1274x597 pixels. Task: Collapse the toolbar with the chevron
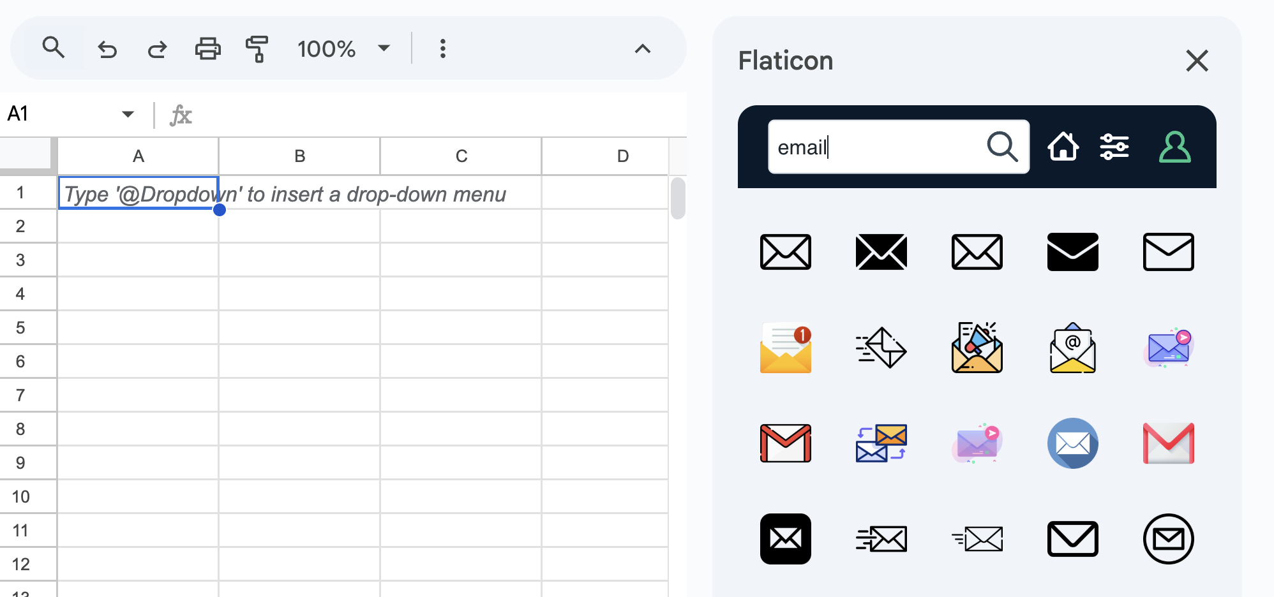pos(642,48)
